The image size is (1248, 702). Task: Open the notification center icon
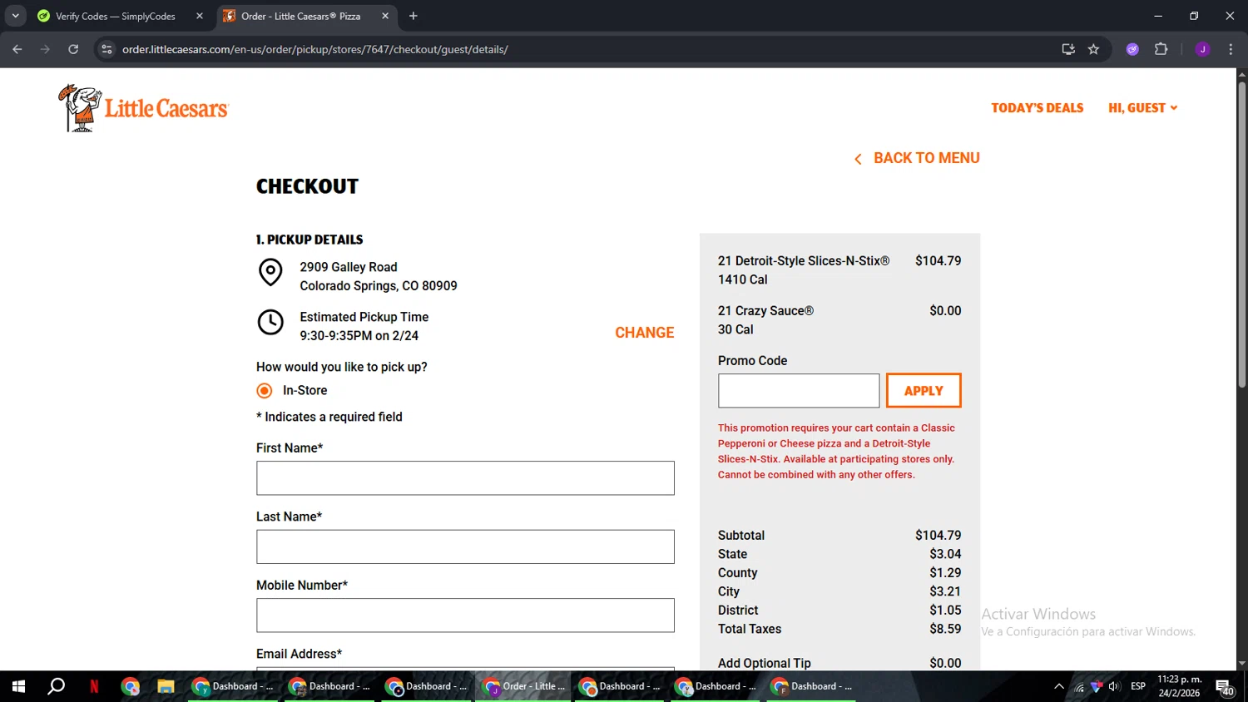coord(1225,687)
